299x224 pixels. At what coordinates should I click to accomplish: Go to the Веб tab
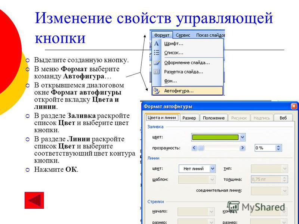click(283, 118)
